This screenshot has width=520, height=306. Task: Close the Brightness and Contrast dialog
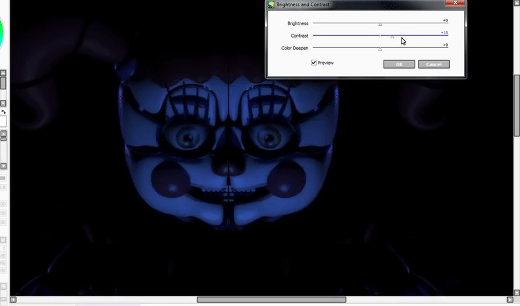coord(454,3)
